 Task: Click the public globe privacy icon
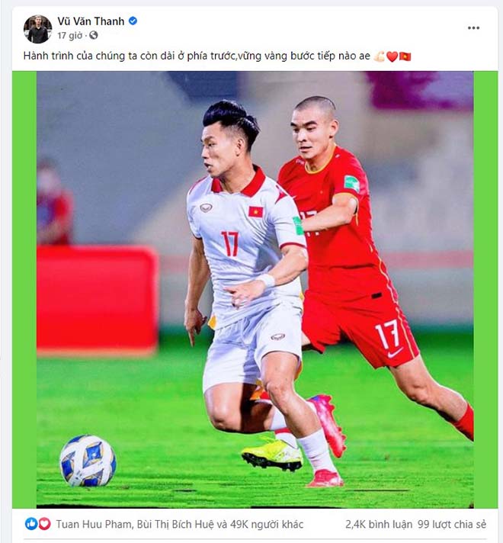(94, 35)
